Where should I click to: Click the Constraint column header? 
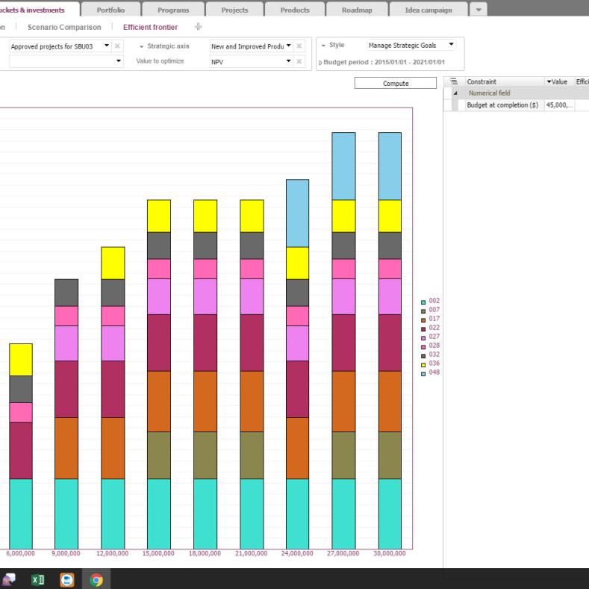(x=505, y=81)
